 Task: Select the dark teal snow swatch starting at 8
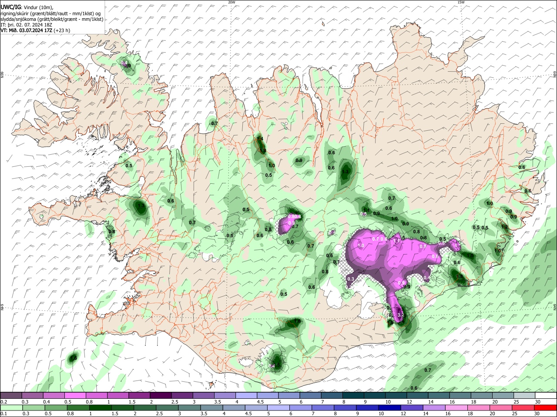point(353,395)
